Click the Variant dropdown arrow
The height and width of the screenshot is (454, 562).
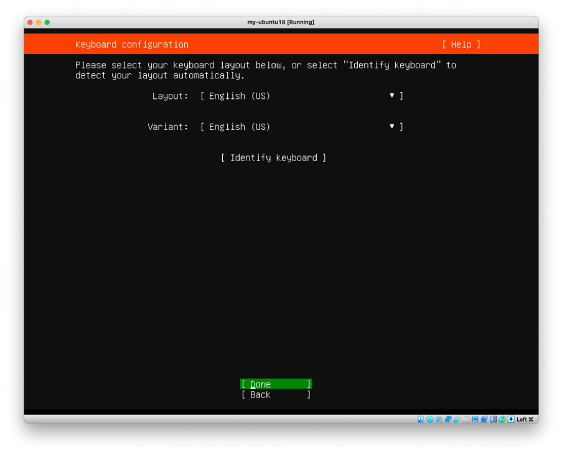pos(391,126)
